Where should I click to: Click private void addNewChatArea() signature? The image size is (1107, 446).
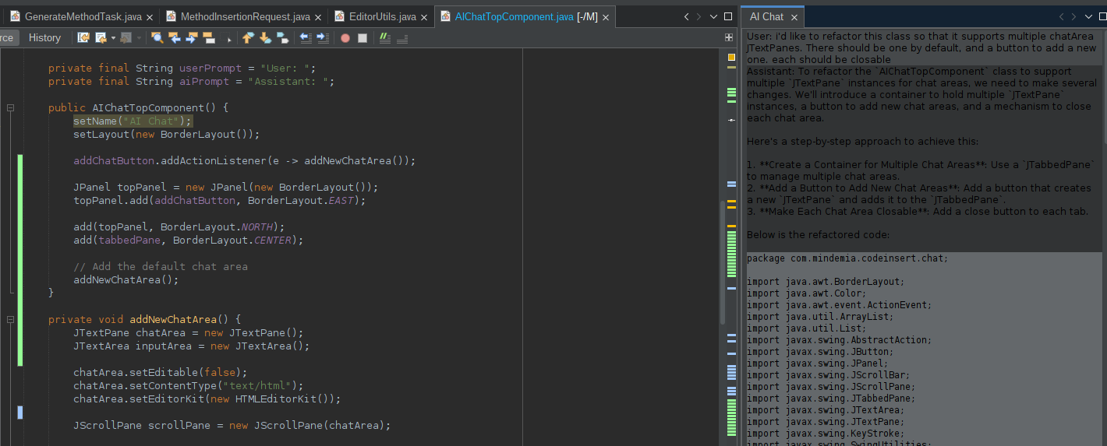pyautogui.click(x=145, y=319)
